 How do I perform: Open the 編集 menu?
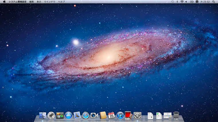click(x=32, y=2)
